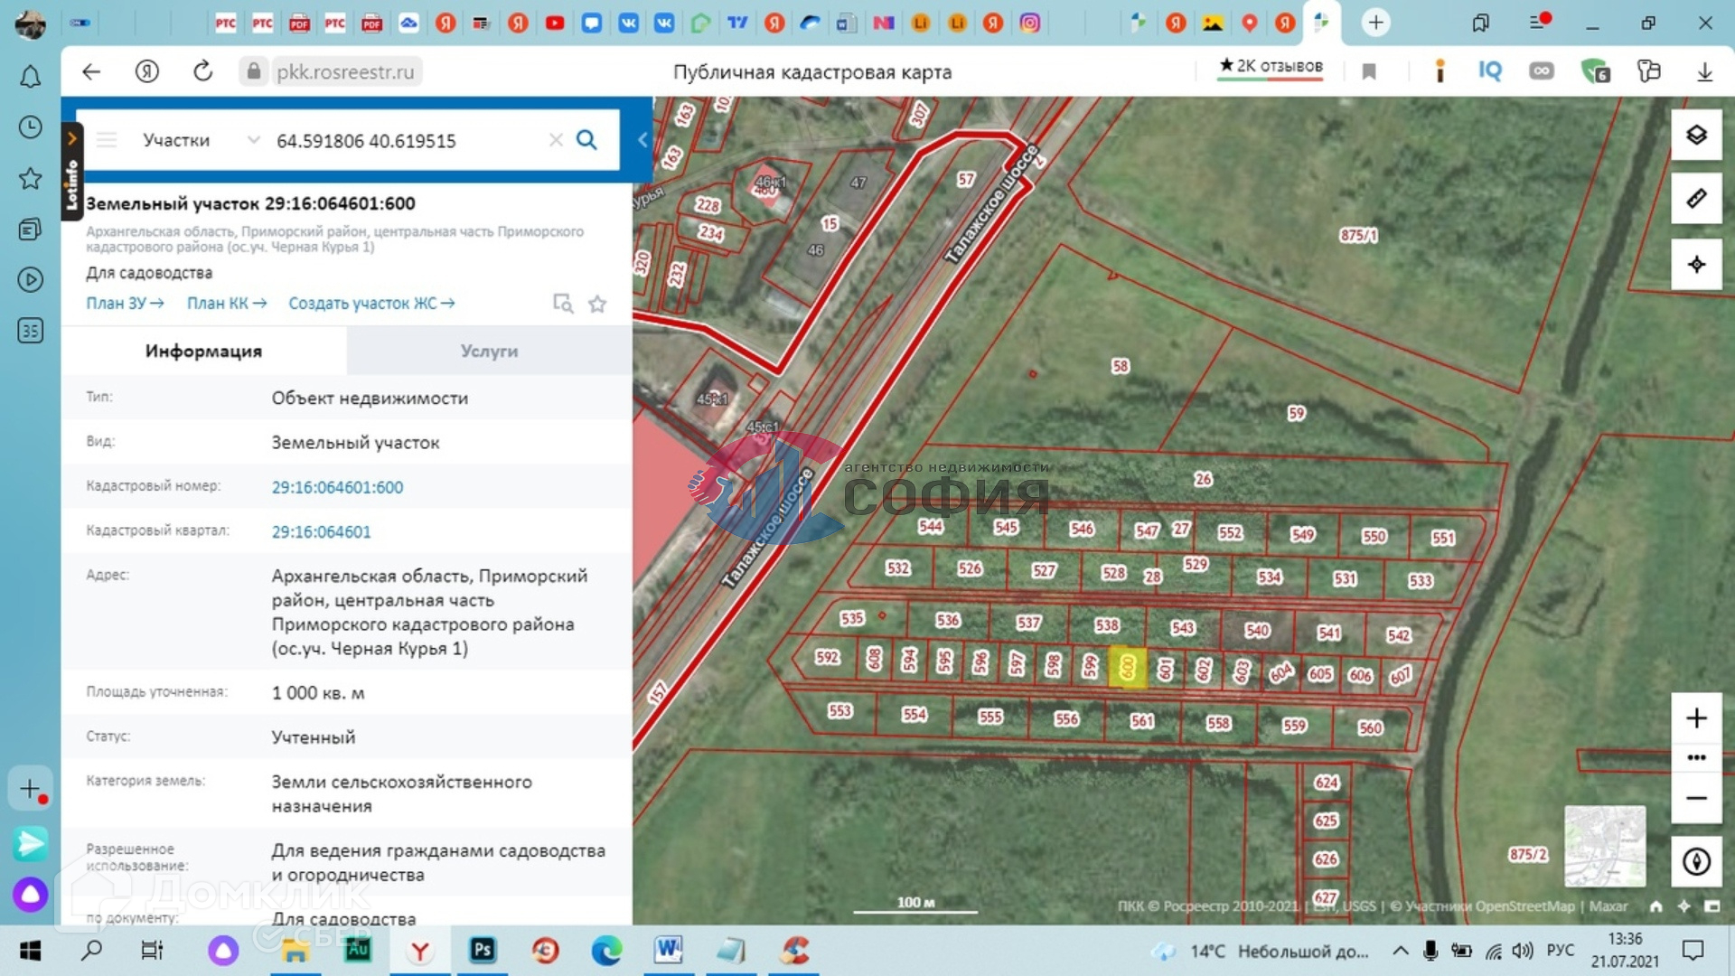This screenshot has height=976, width=1735.
Task: Zoom in the map with plus
Action: [x=1696, y=718]
